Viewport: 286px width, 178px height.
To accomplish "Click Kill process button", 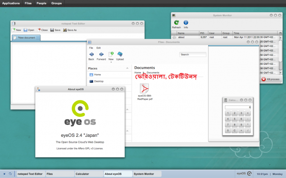I will point(270,79).
